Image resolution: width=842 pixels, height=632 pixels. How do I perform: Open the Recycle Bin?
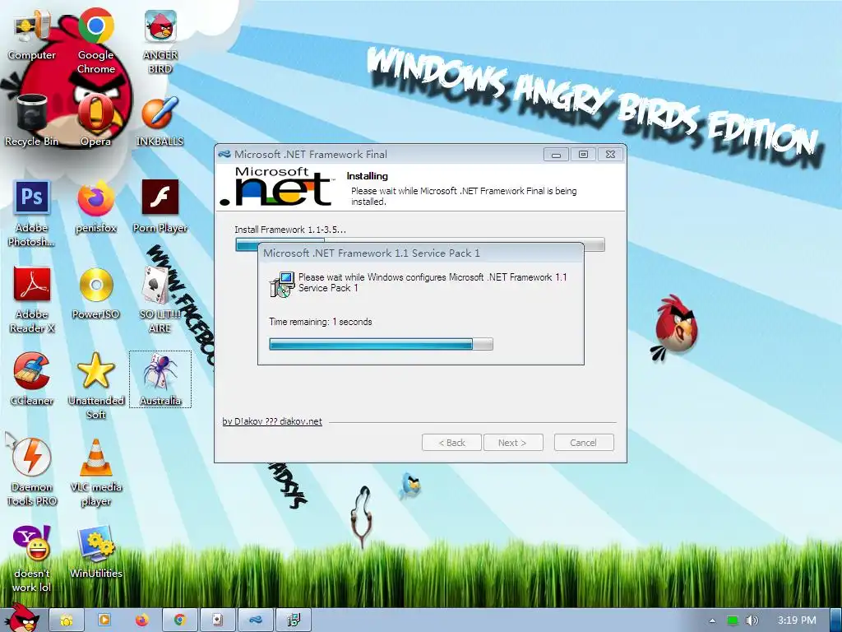[x=32, y=121]
